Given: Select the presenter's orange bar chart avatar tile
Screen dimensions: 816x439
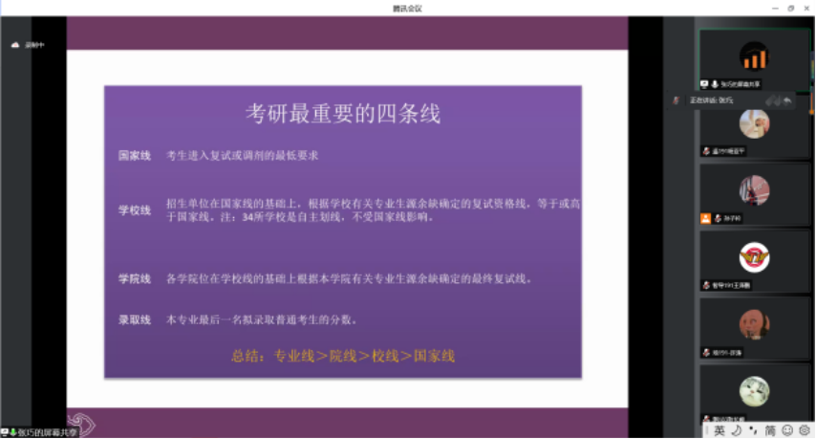Looking at the screenshot, I should click(754, 57).
